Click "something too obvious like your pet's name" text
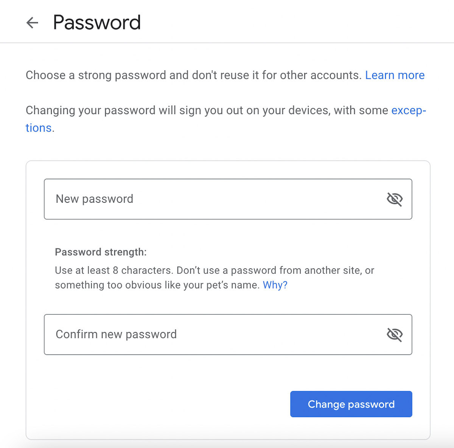 coord(157,285)
